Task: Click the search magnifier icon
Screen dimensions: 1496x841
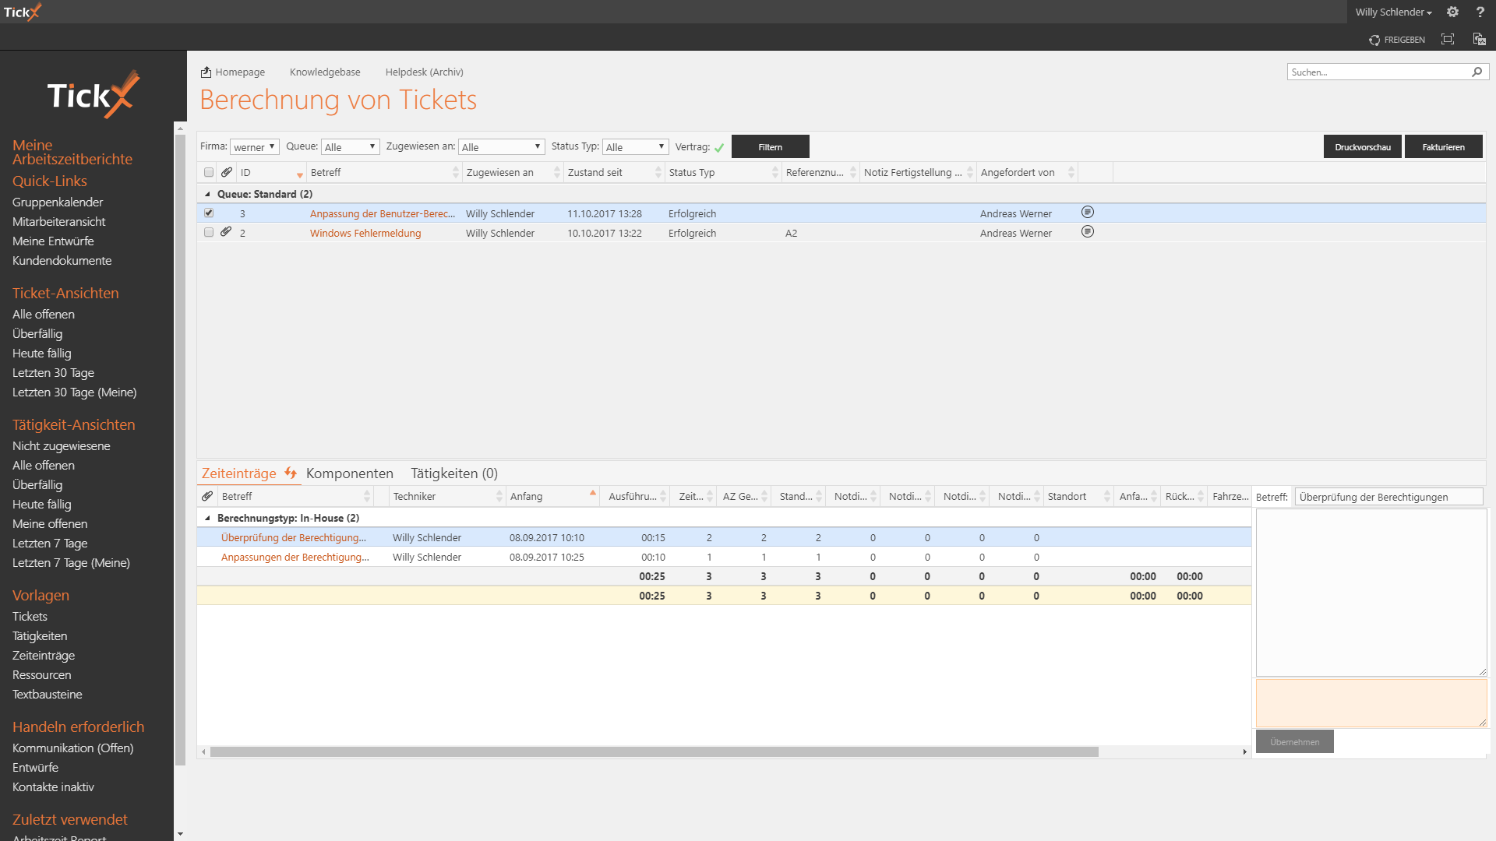Action: coord(1477,72)
